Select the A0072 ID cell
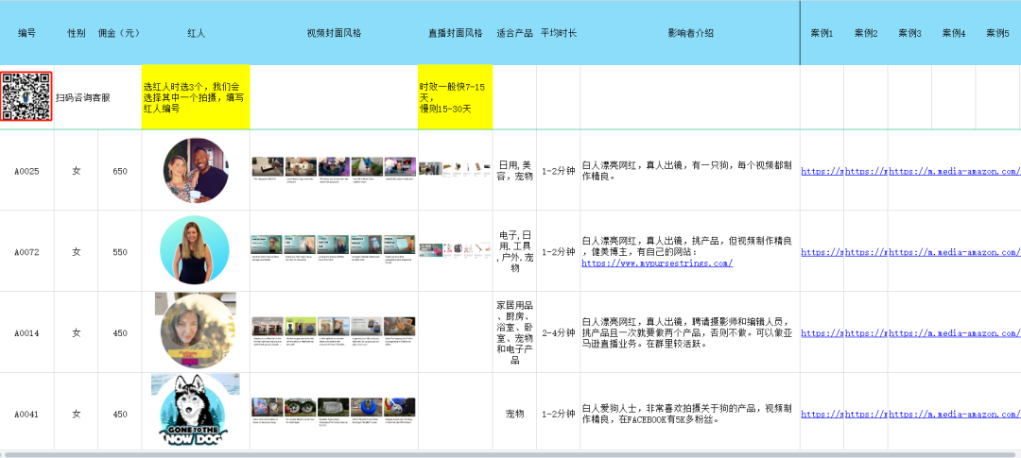Viewport: 1021px width, 458px height. click(26, 252)
